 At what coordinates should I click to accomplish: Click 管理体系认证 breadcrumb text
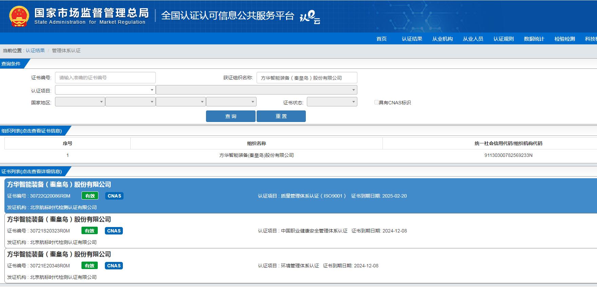66,50
